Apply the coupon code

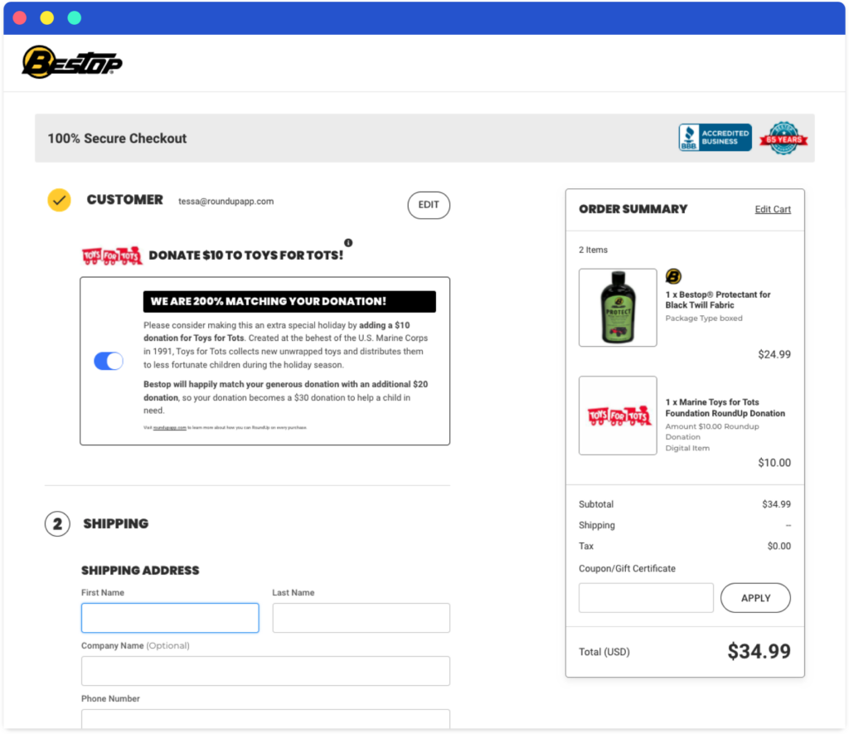point(755,598)
